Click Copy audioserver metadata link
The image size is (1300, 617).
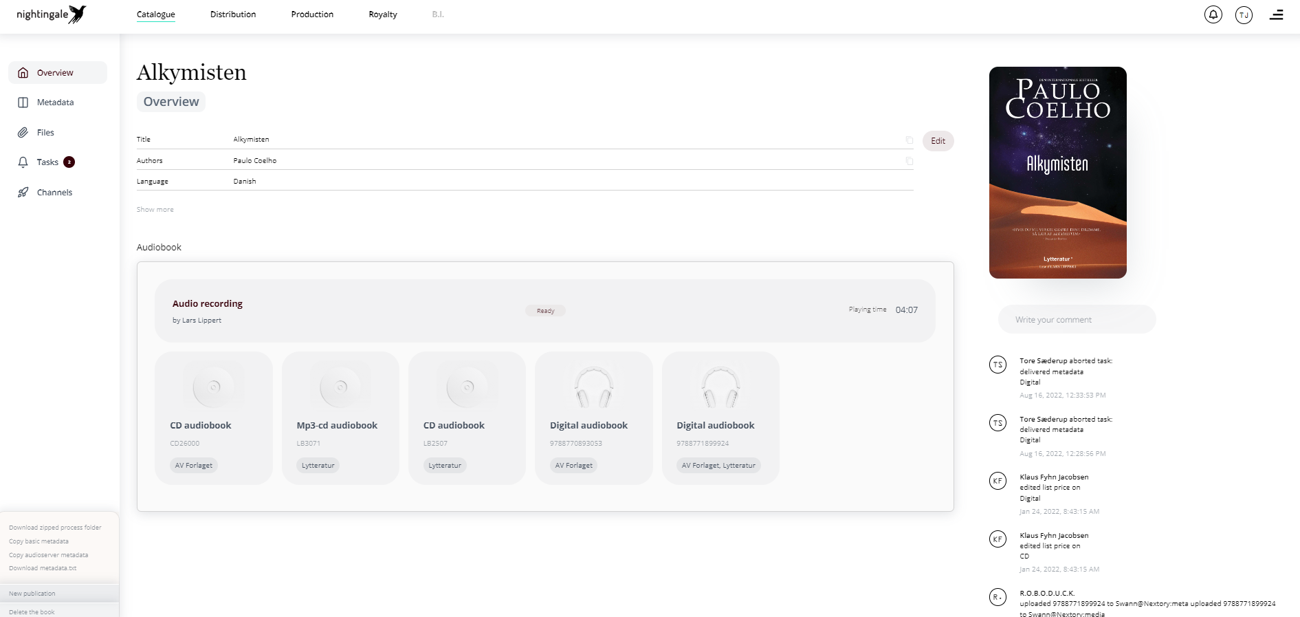48,555
